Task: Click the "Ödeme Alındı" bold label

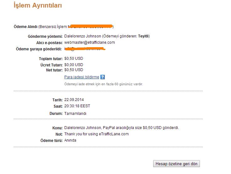Action: click(25, 26)
